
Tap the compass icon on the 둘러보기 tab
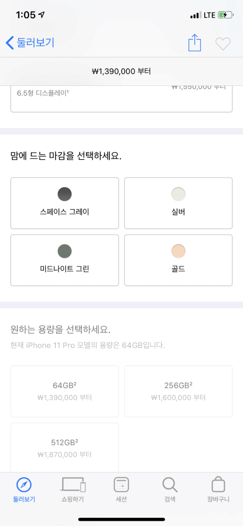point(24,485)
